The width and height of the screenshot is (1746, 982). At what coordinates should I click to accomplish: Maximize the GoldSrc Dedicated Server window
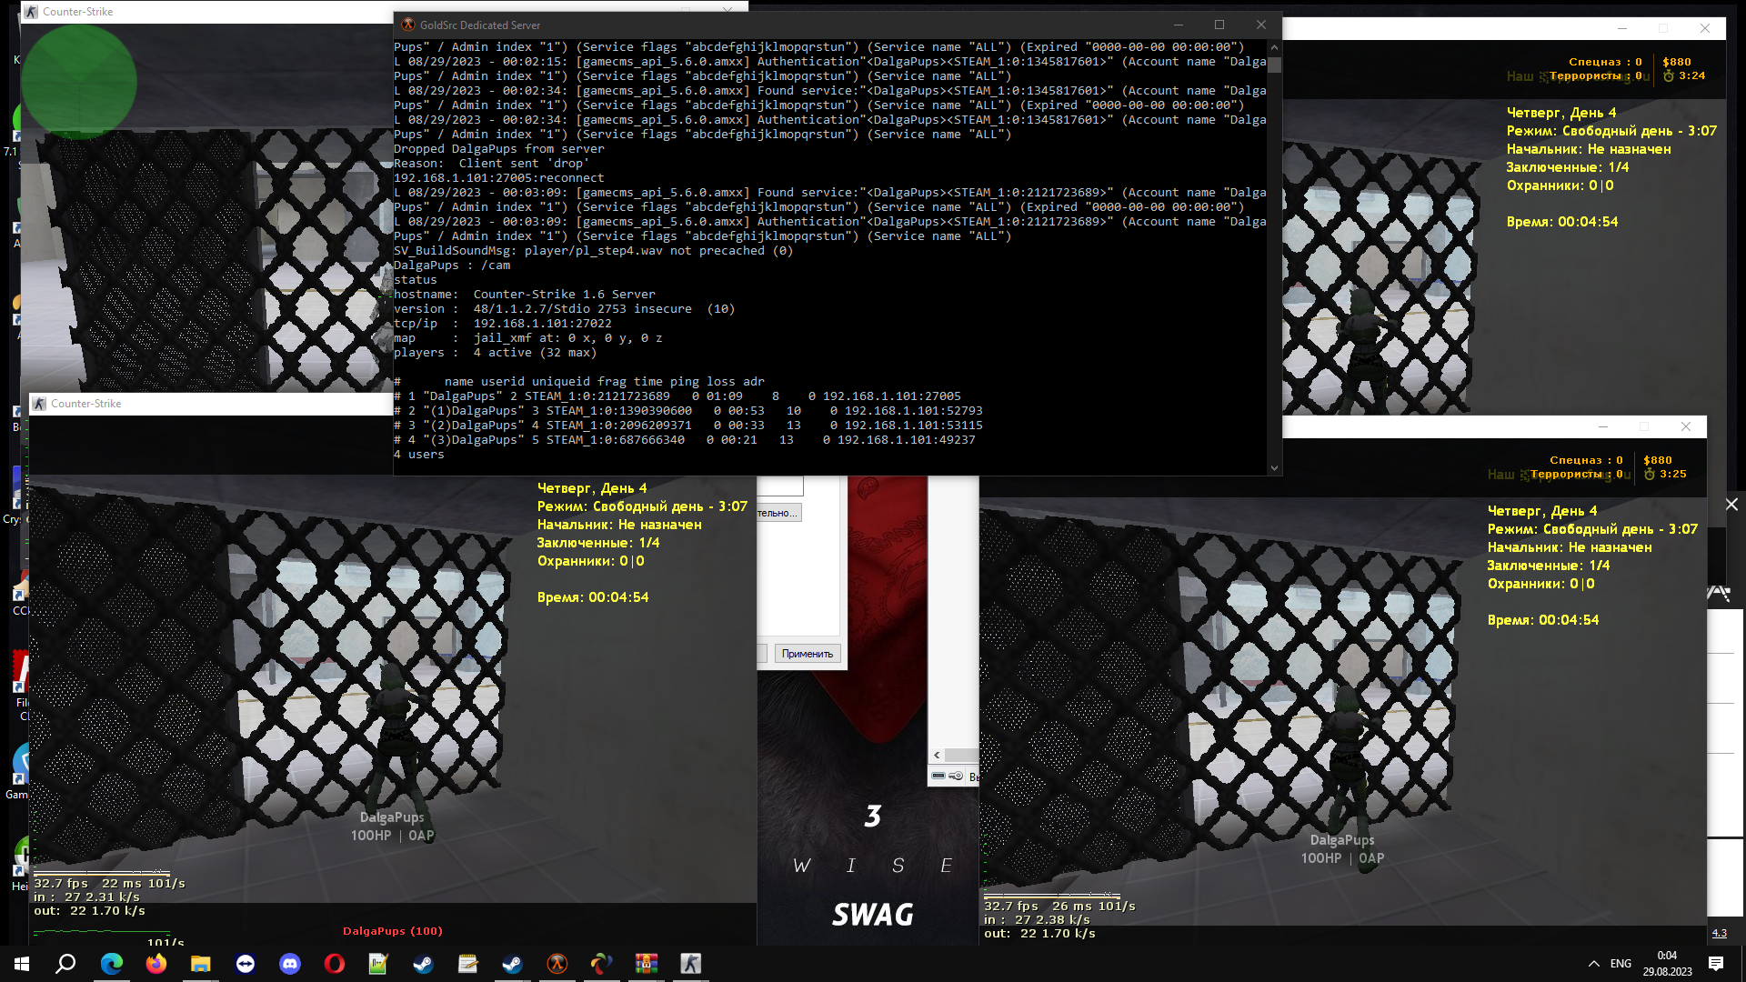[x=1219, y=25]
